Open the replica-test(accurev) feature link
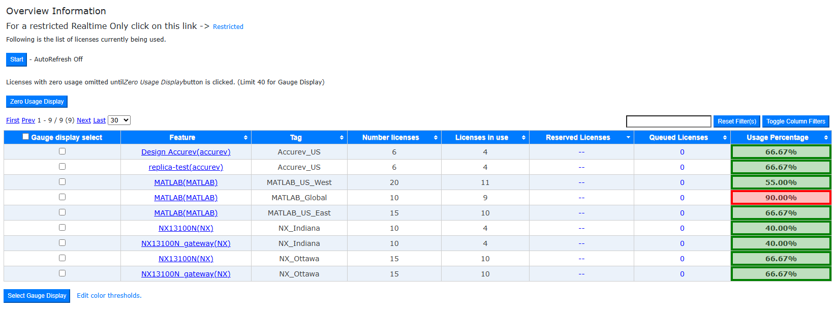Image resolution: width=836 pixels, height=311 pixels. click(186, 167)
